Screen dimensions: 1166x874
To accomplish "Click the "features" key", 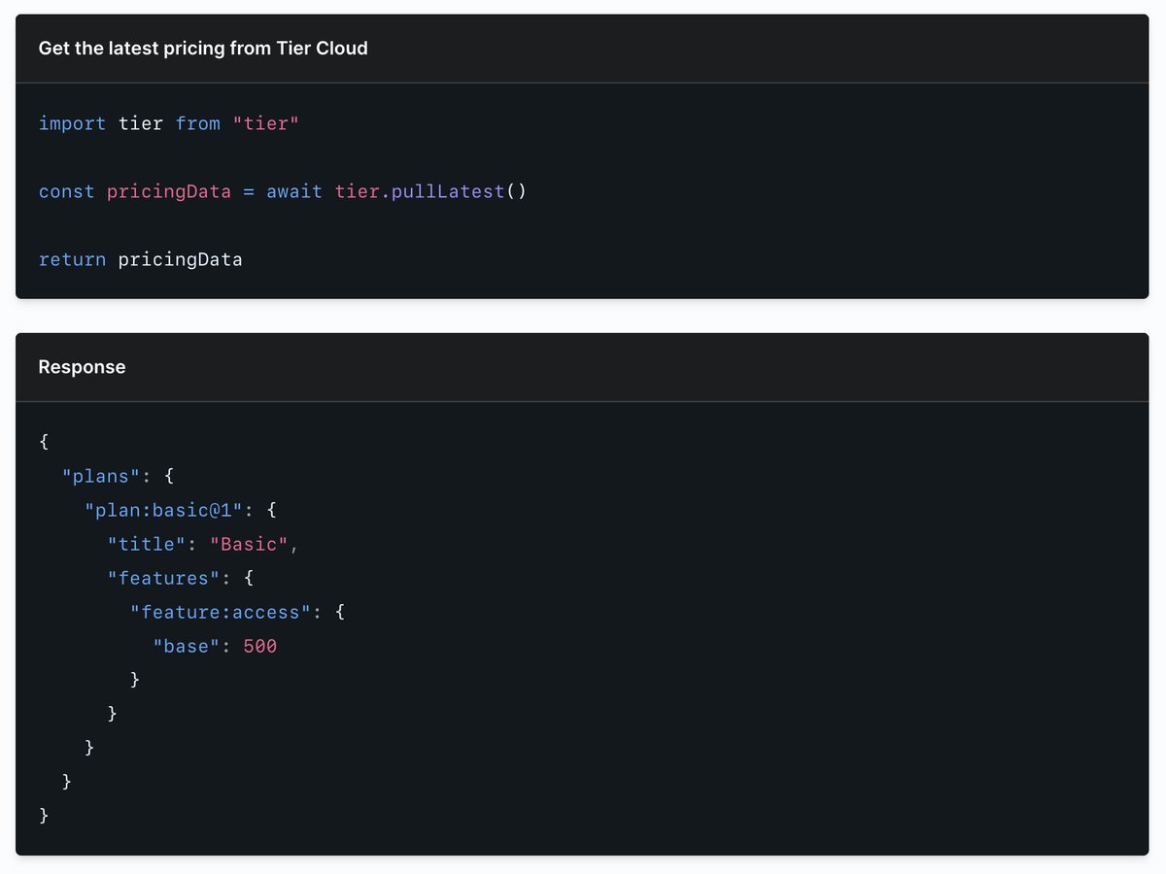I will pyautogui.click(x=163, y=578).
